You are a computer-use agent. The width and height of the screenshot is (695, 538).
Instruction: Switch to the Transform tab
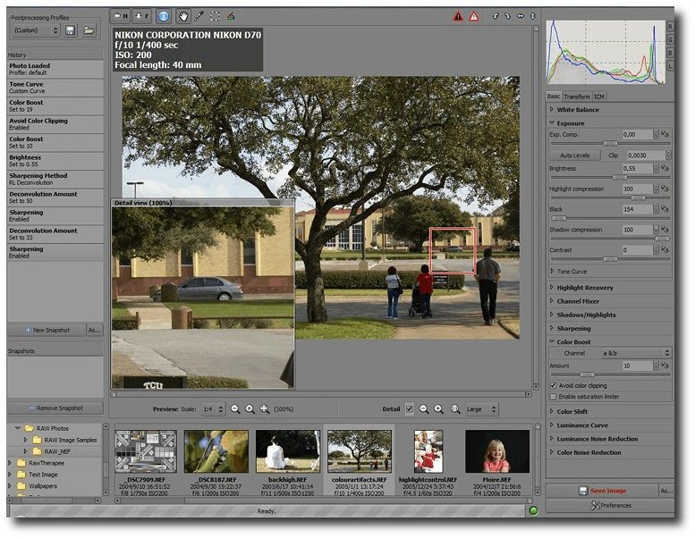pyautogui.click(x=577, y=97)
